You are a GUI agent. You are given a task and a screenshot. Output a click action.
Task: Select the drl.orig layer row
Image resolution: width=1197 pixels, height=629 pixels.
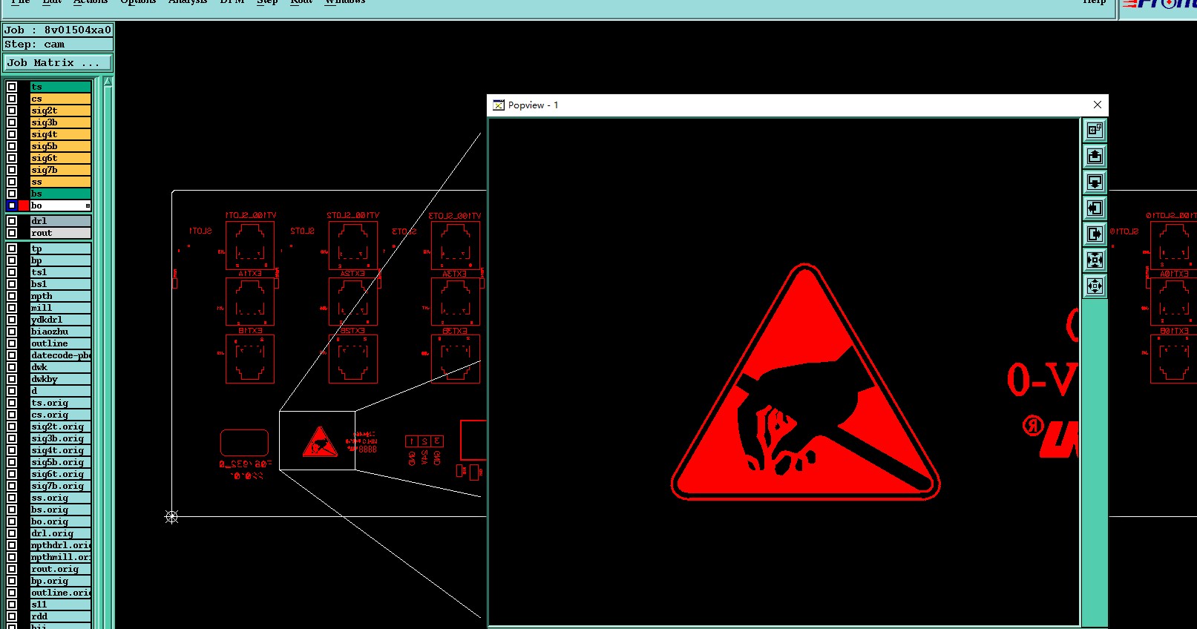pyautogui.click(x=60, y=533)
